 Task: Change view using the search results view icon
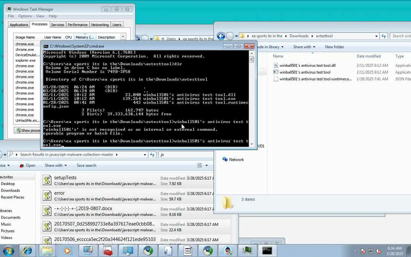coord(199,165)
